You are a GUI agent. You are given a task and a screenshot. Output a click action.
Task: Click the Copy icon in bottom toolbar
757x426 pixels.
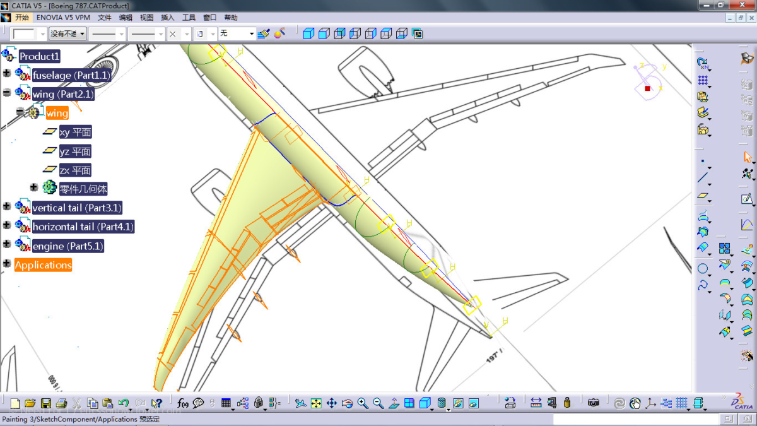(x=92, y=403)
